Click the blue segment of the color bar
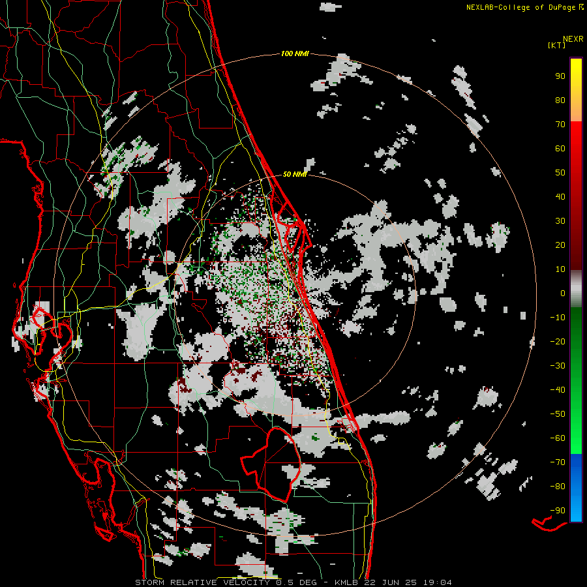Image resolution: width=587 pixels, height=587 pixels. [576, 488]
